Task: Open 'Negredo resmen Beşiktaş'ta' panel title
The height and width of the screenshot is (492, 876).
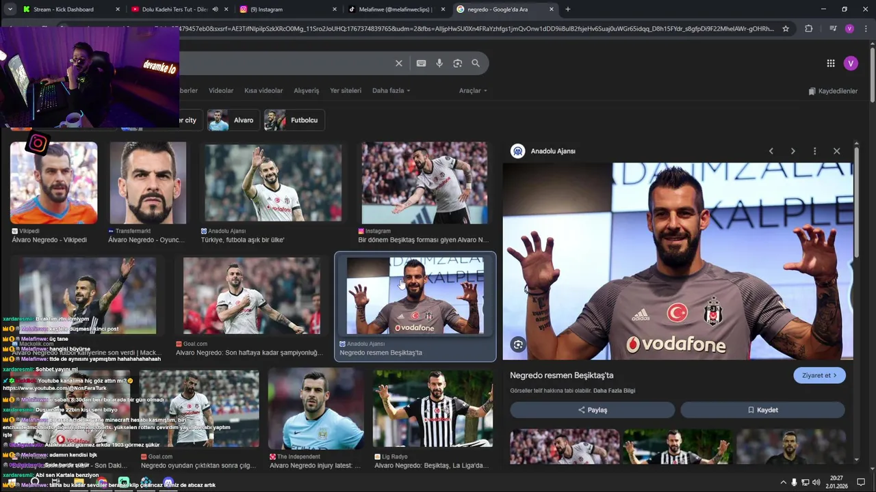Action: [561, 375]
